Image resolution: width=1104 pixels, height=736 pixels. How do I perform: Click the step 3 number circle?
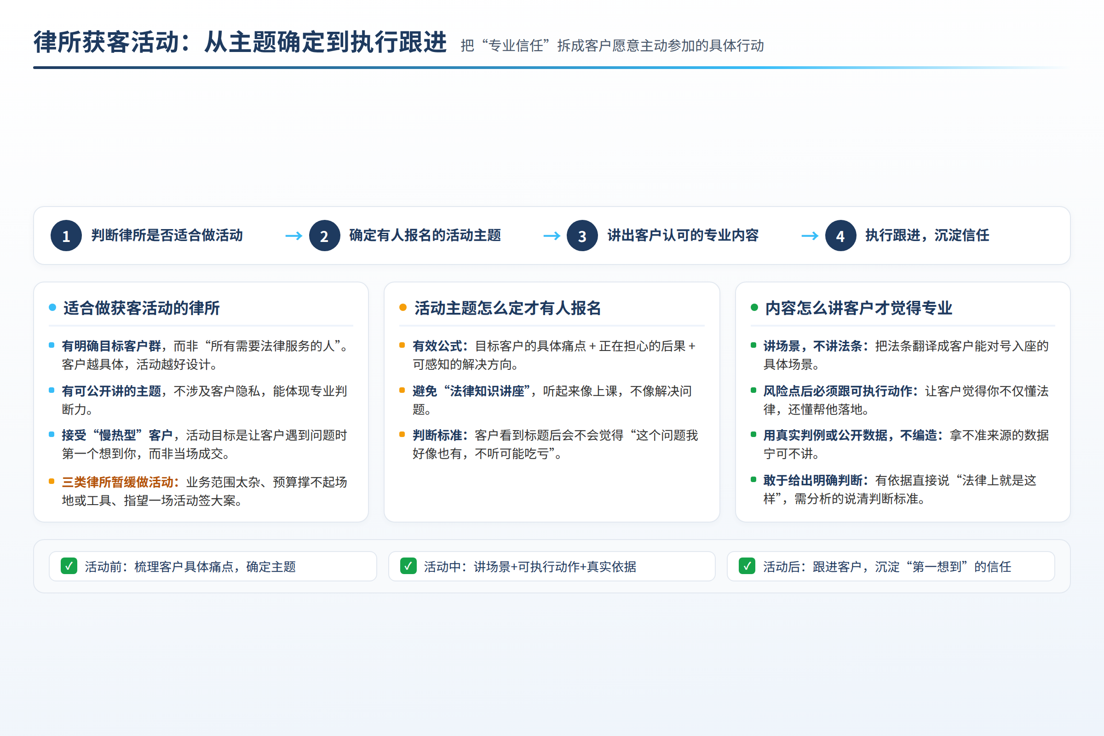point(582,236)
